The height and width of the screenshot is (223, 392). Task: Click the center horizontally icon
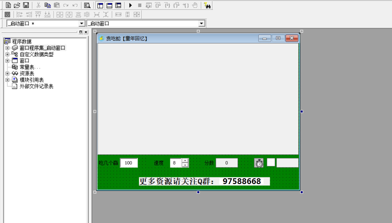(60, 14)
